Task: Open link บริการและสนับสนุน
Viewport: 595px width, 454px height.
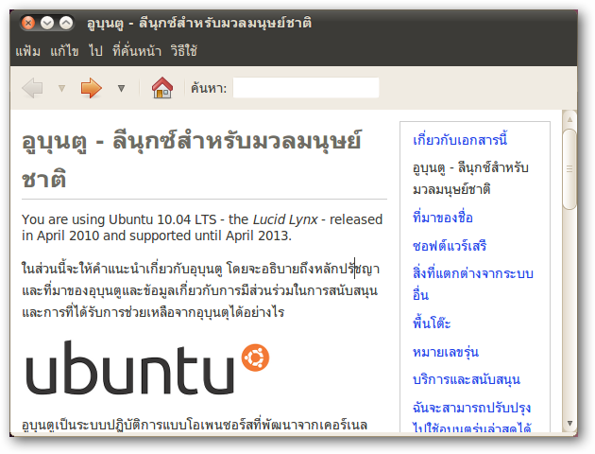Action: (x=467, y=379)
